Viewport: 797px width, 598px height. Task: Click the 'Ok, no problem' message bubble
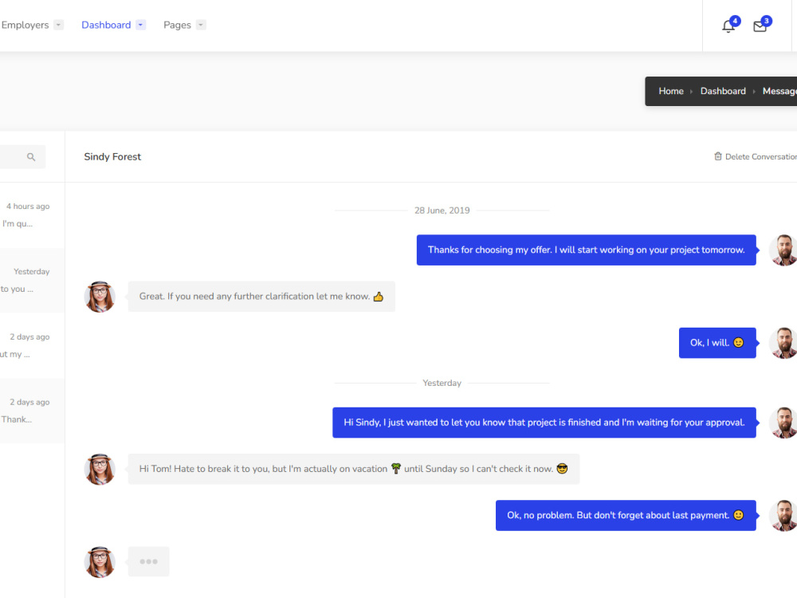point(626,515)
